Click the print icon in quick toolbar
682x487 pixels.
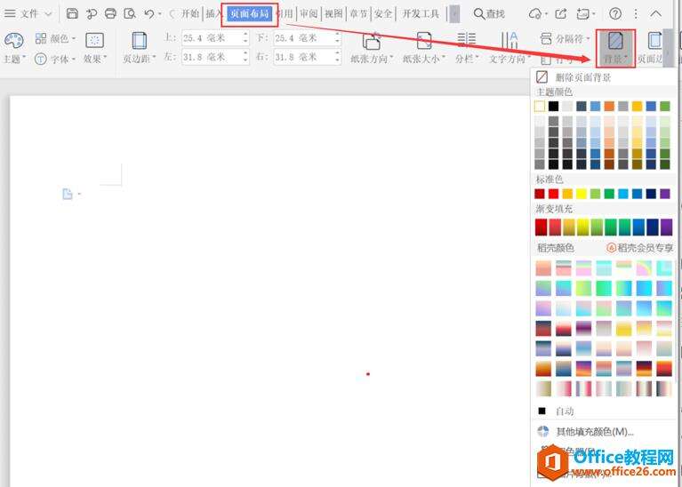coord(110,13)
